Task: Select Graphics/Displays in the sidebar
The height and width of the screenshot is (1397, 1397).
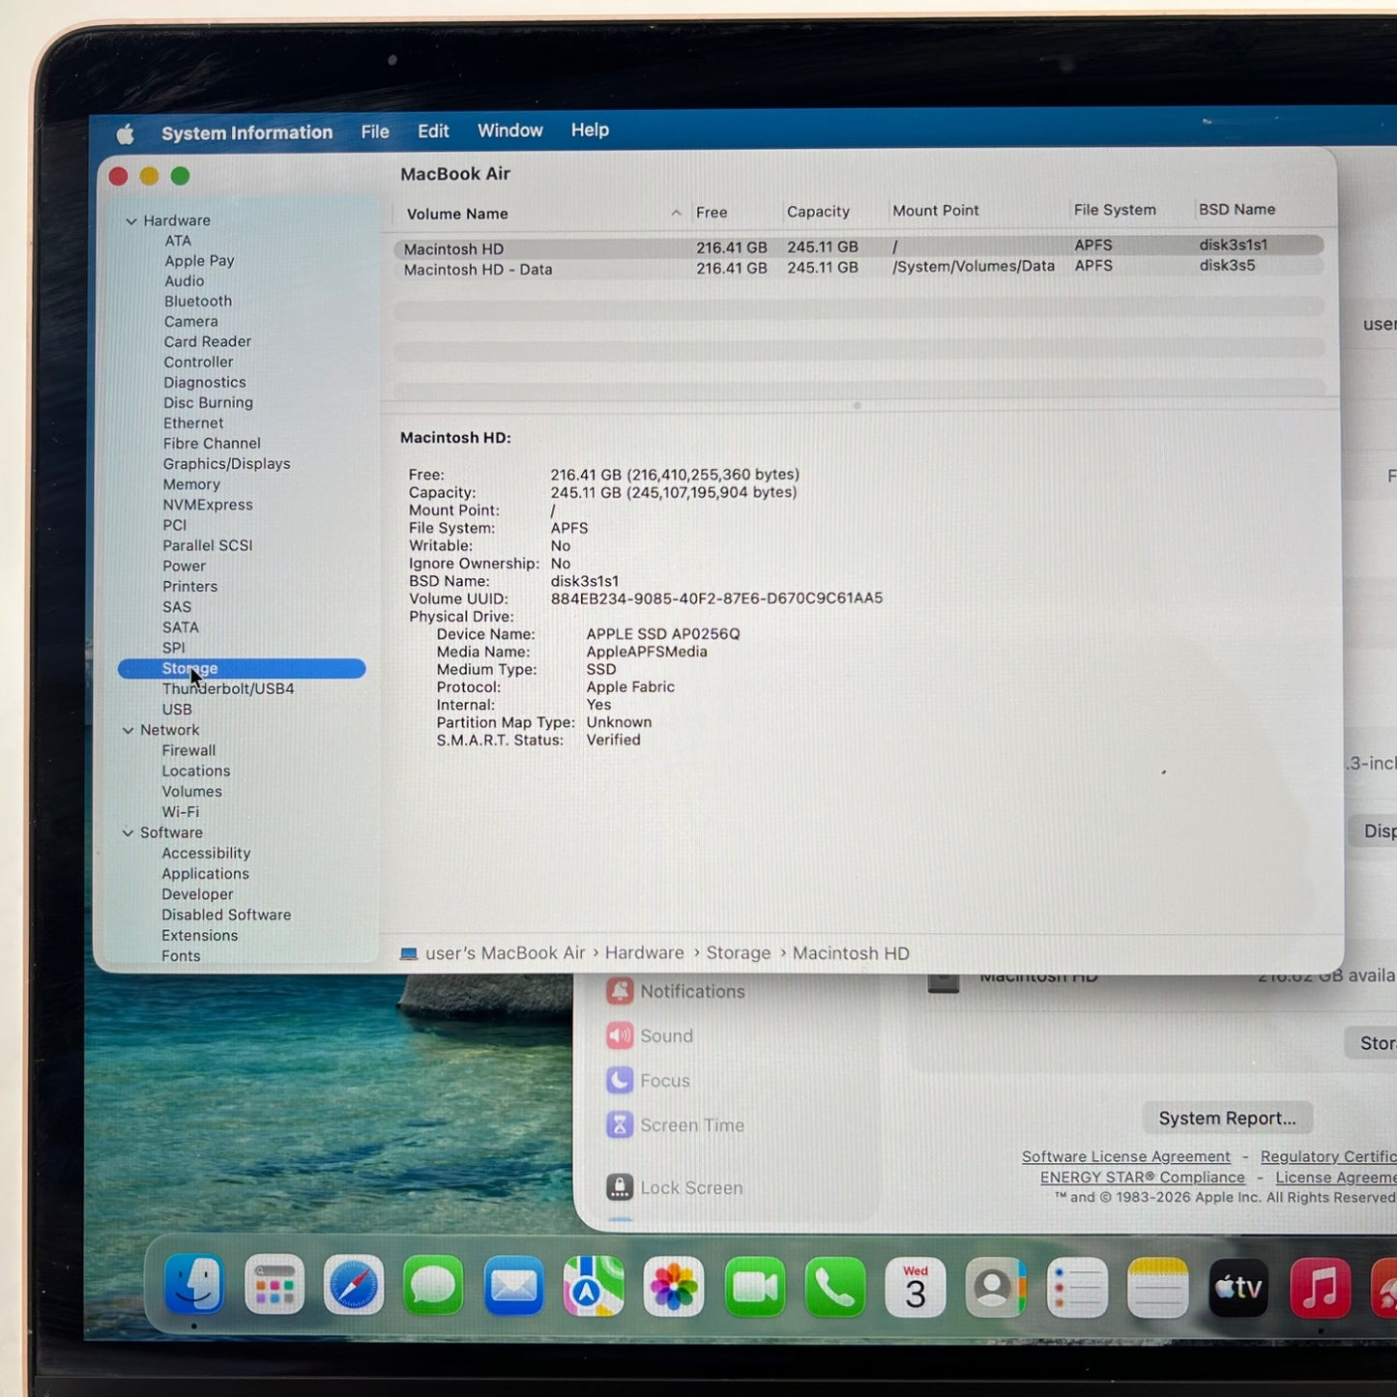Action: [x=227, y=464]
